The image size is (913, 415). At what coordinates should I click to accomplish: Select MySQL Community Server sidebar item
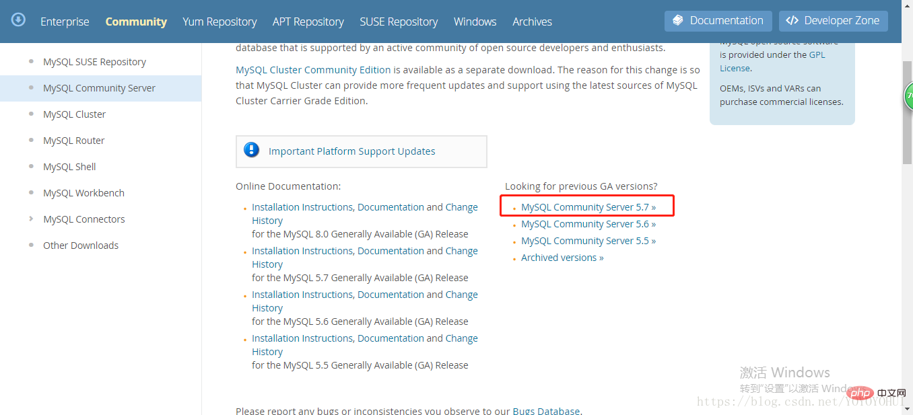click(100, 88)
